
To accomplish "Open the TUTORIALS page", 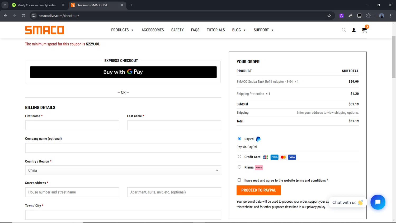I will pos(216,30).
